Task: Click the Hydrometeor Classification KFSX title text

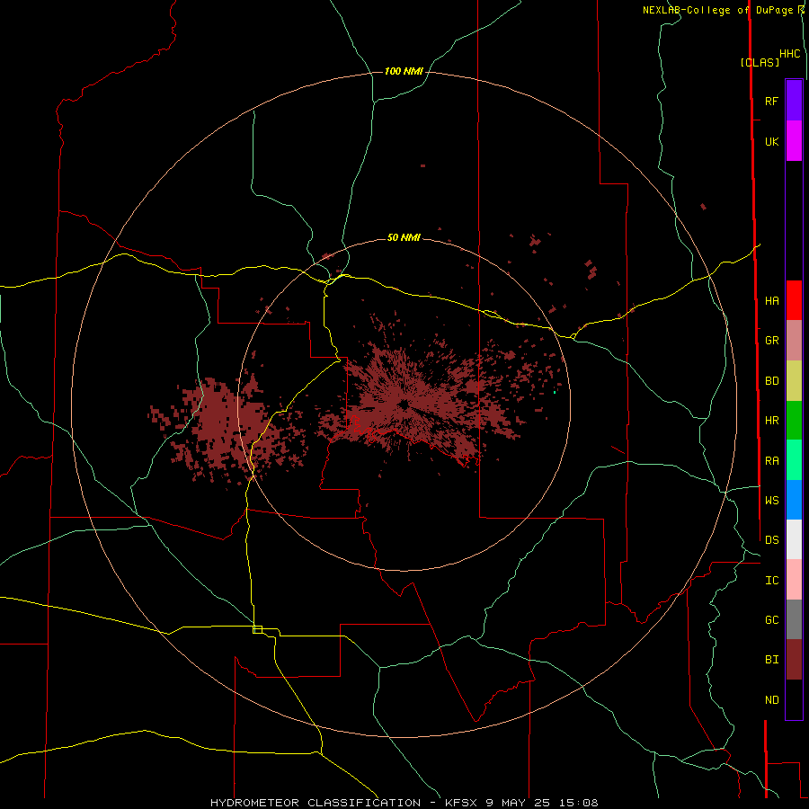Action: click(404, 803)
